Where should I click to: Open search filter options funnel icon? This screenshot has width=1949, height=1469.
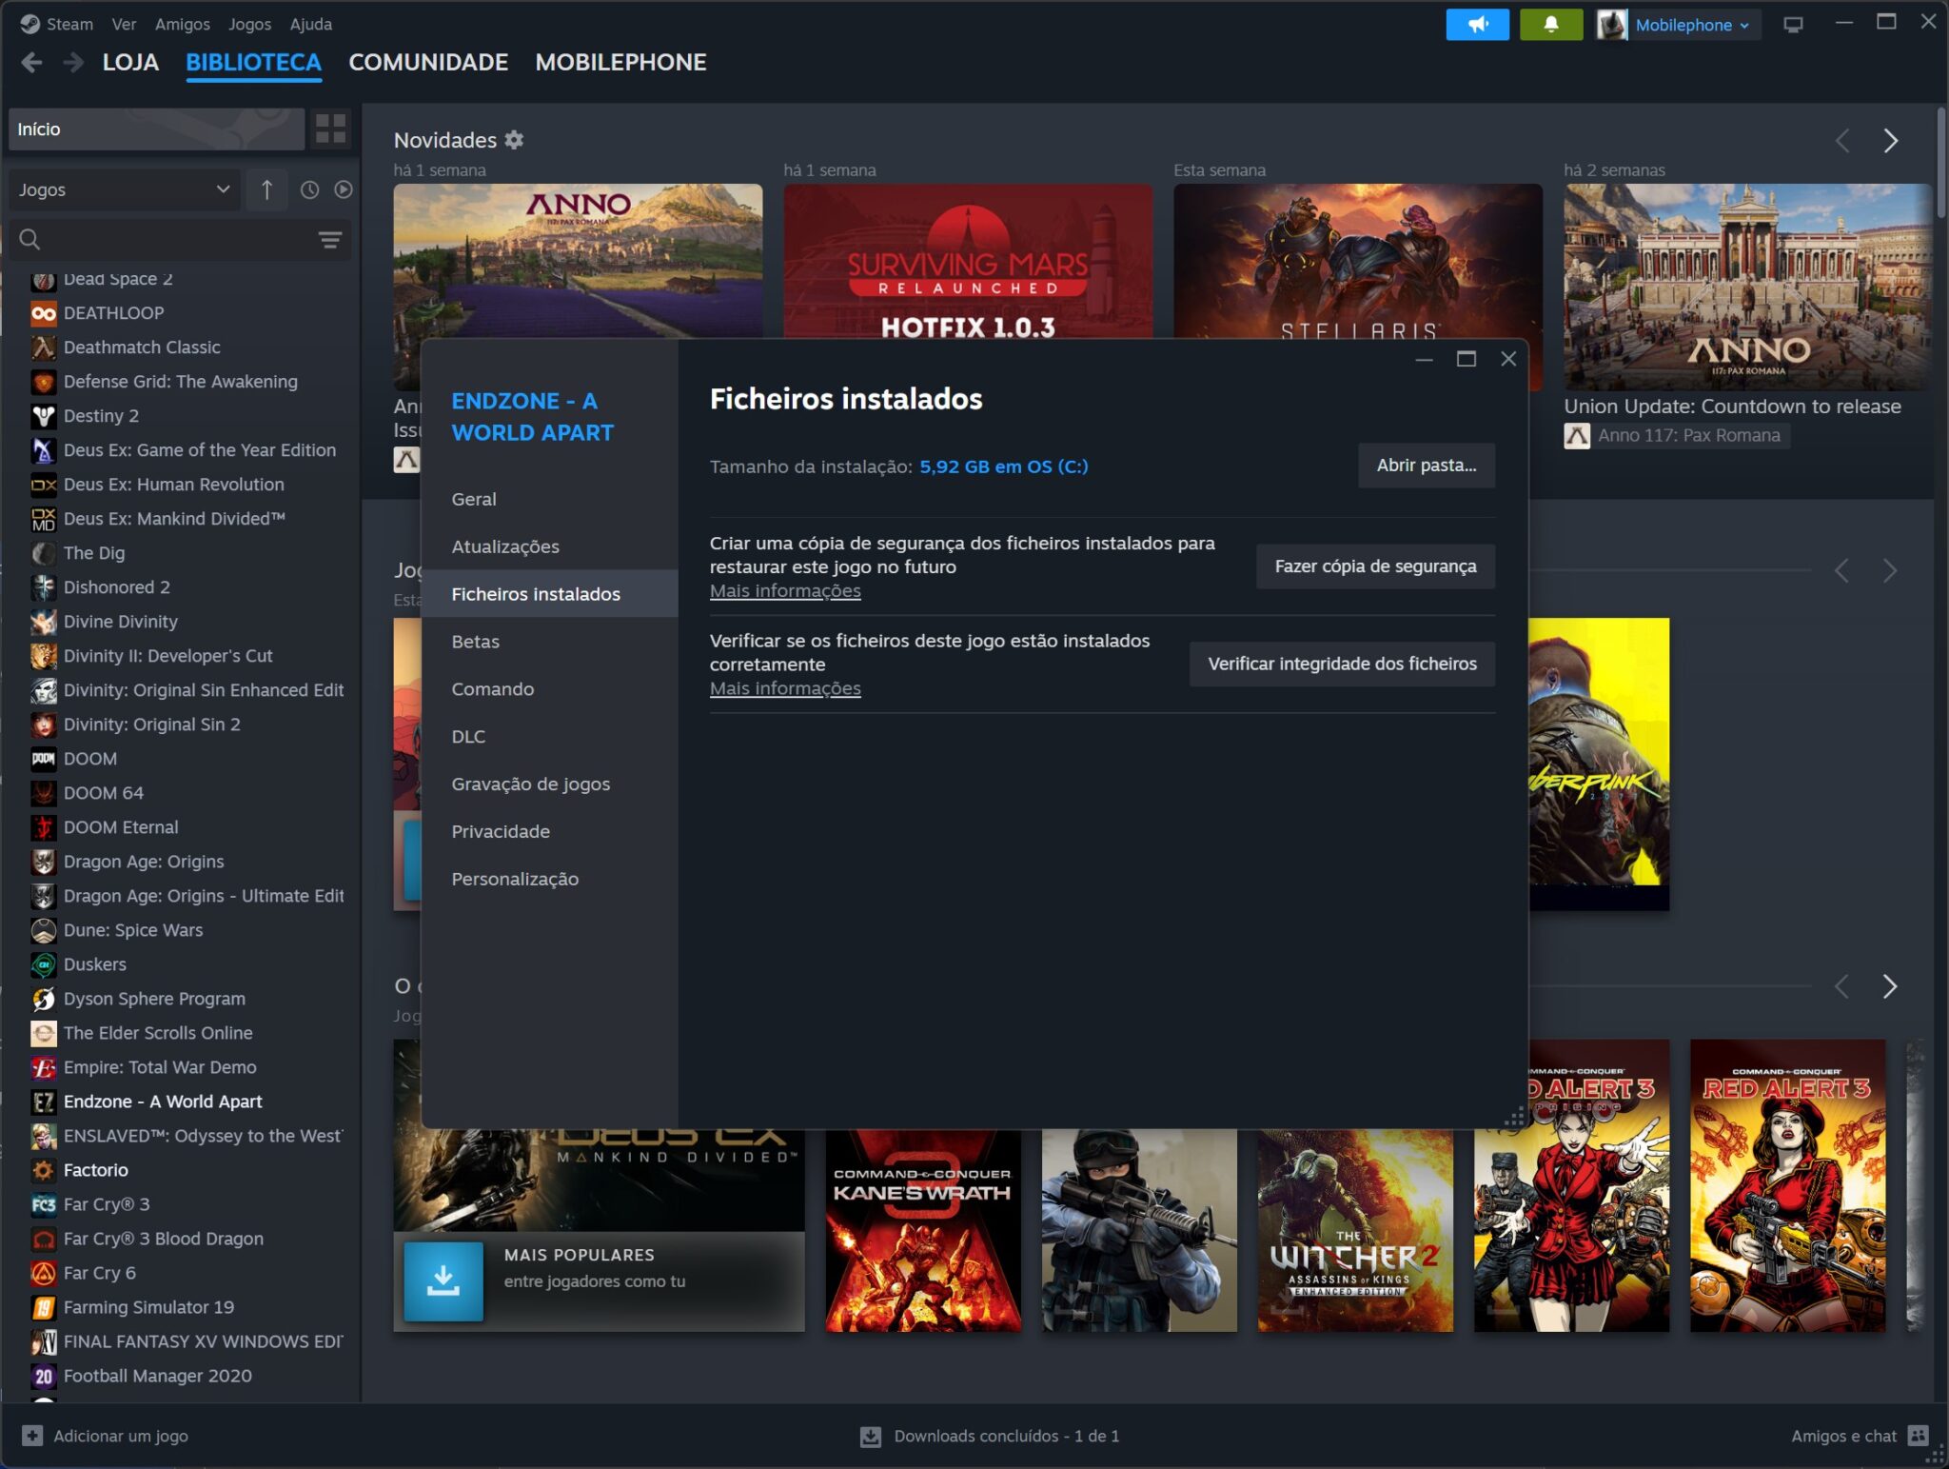(330, 240)
